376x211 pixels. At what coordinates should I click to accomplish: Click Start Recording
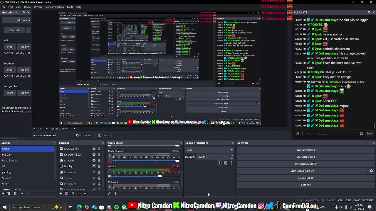[x=305, y=157]
